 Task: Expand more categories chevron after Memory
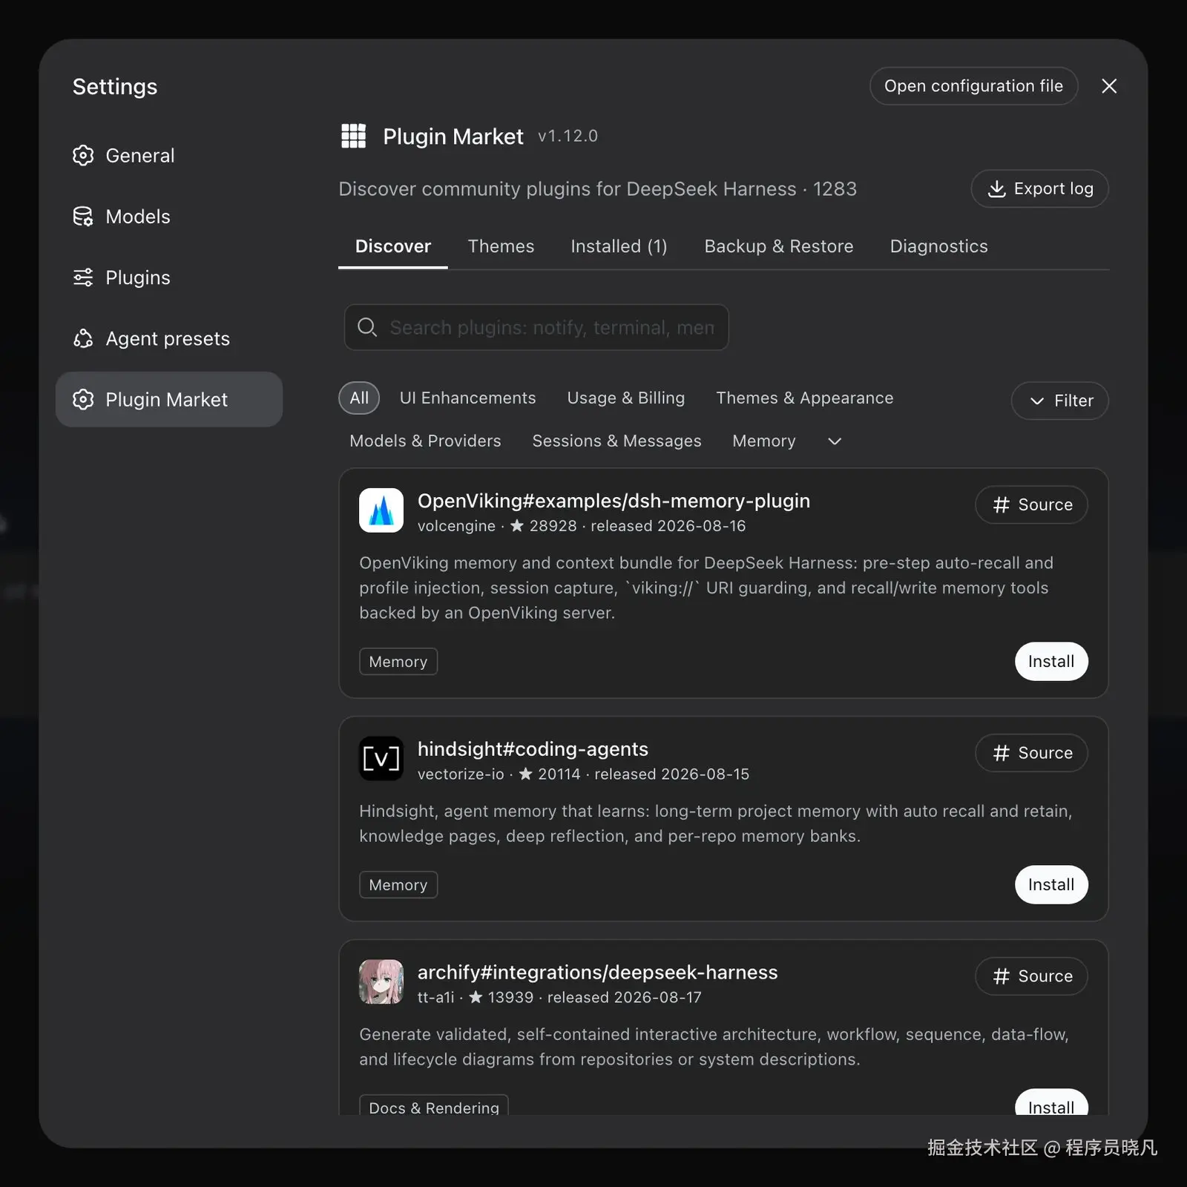pyautogui.click(x=835, y=441)
